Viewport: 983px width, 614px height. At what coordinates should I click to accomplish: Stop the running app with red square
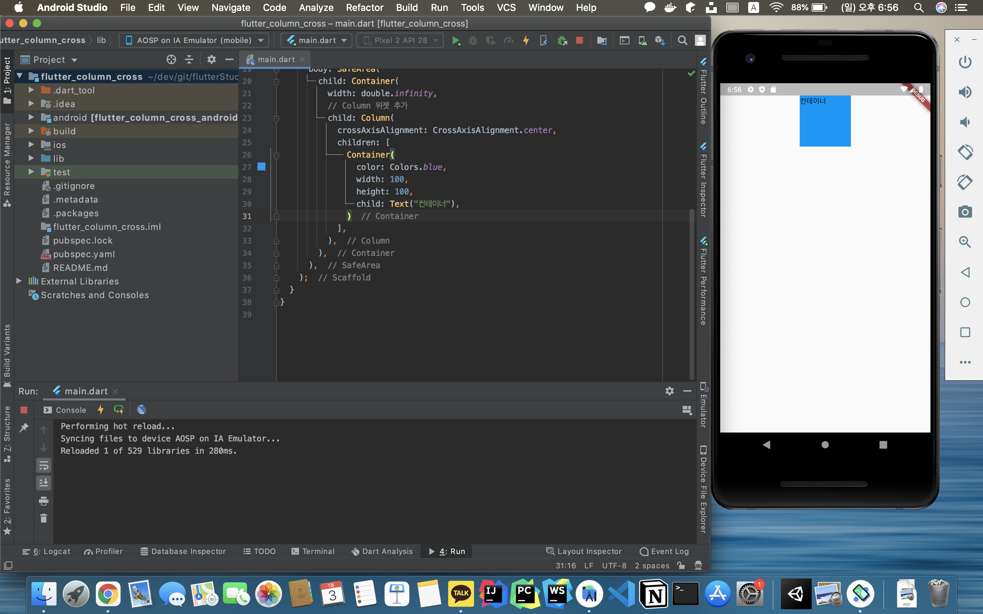pyautogui.click(x=579, y=40)
